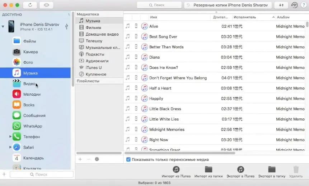Select the song Little Black Dress
309x186 pixels.
point(214,109)
